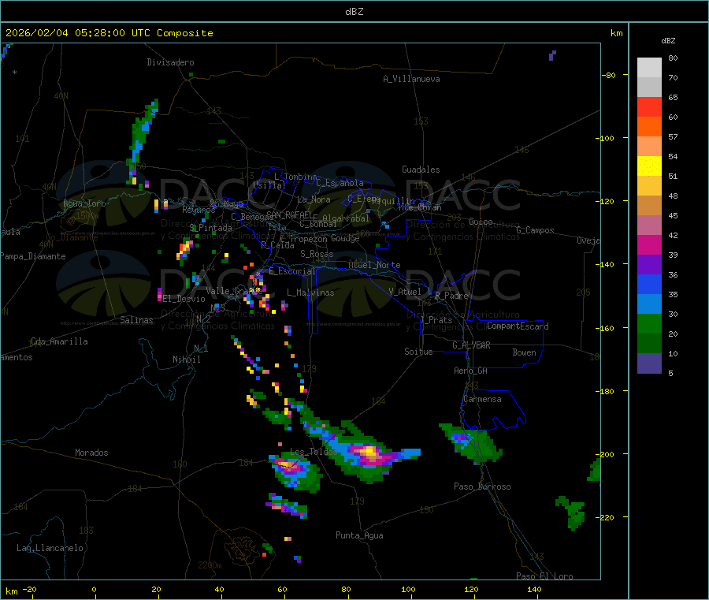Select the La_Nora label

pos(314,199)
